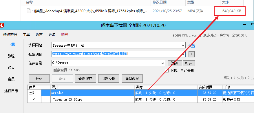Click the 网址 column header
Image resolution: width=254 pixels, height=113 pixels.
pyautogui.click(x=55, y=88)
